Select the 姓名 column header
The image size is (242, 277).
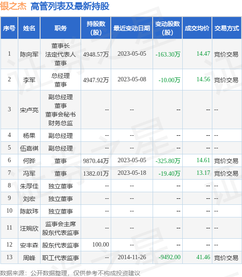click(29, 28)
